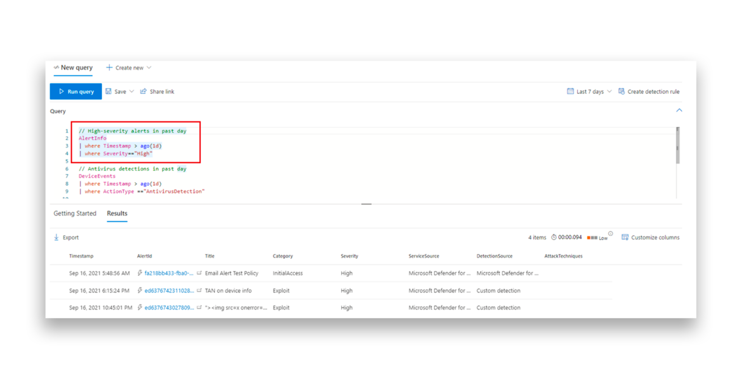The height and width of the screenshot is (379, 742).
Task: Collapse the Query editor section
Action: [679, 110]
